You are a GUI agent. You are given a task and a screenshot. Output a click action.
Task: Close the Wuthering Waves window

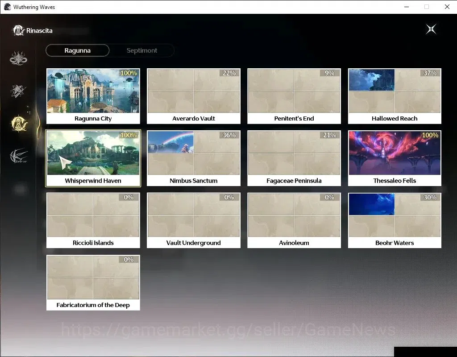447,7
